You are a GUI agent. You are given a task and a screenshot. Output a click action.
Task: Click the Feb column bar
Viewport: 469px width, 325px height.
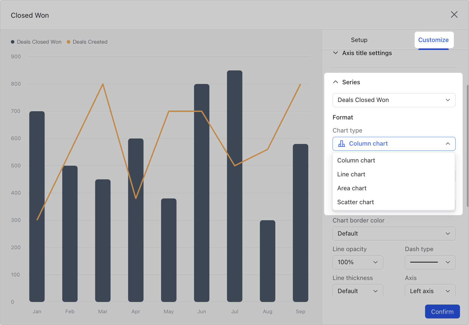[70, 234]
